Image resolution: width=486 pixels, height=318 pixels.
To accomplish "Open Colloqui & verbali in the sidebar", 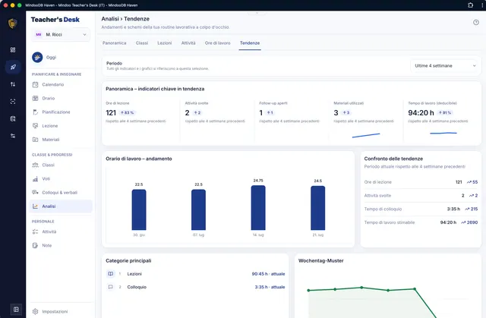I will 61,193.
